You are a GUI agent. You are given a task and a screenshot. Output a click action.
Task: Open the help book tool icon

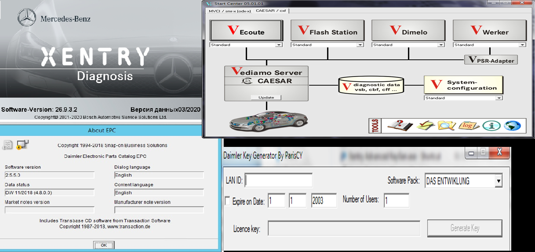point(400,125)
